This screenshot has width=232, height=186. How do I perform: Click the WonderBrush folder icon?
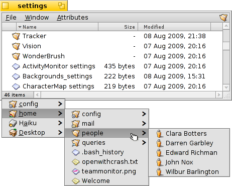(x=16, y=56)
